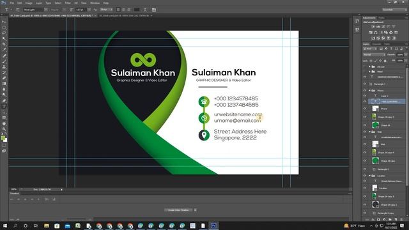Image resolution: width=409 pixels, height=230 pixels.
Task: Select the Eyedropper tool
Action: pyautogui.click(x=4, y=50)
